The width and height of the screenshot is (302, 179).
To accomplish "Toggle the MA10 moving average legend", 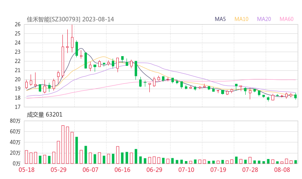I will pos(242,19).
